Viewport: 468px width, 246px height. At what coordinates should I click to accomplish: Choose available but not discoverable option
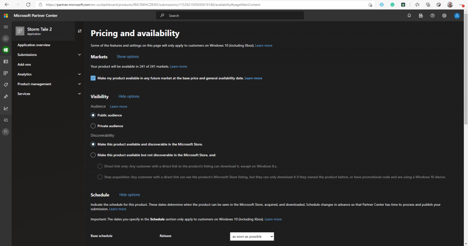(93, 155)
